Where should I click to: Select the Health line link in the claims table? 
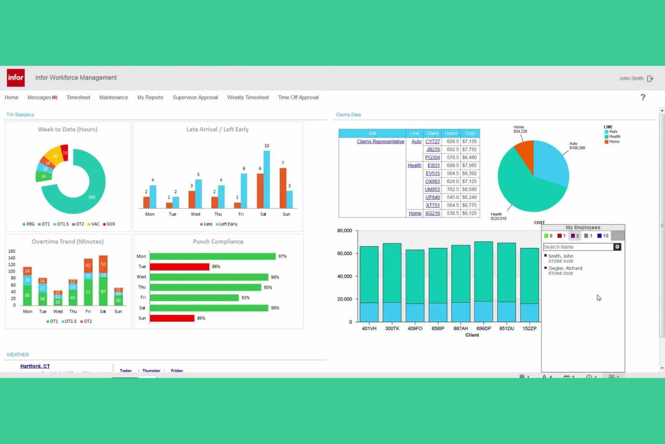(x=414, y=165)
